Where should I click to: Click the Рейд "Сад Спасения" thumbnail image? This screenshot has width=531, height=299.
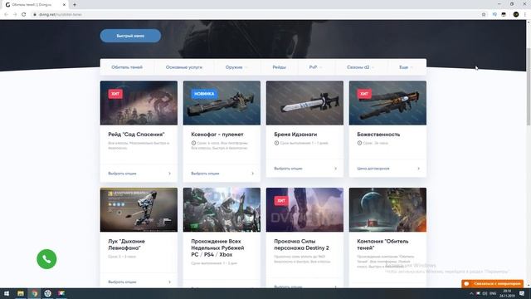(139, 103)
